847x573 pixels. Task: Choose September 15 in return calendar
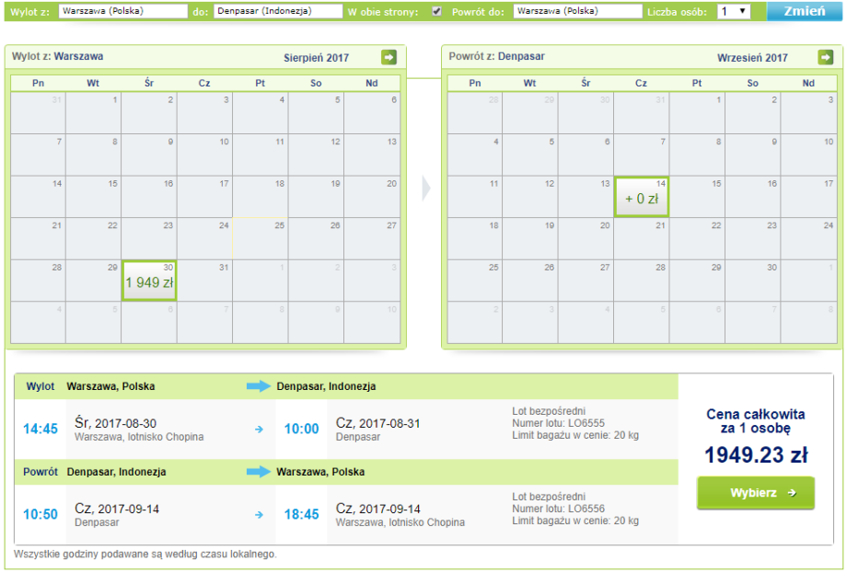(697, 196)
